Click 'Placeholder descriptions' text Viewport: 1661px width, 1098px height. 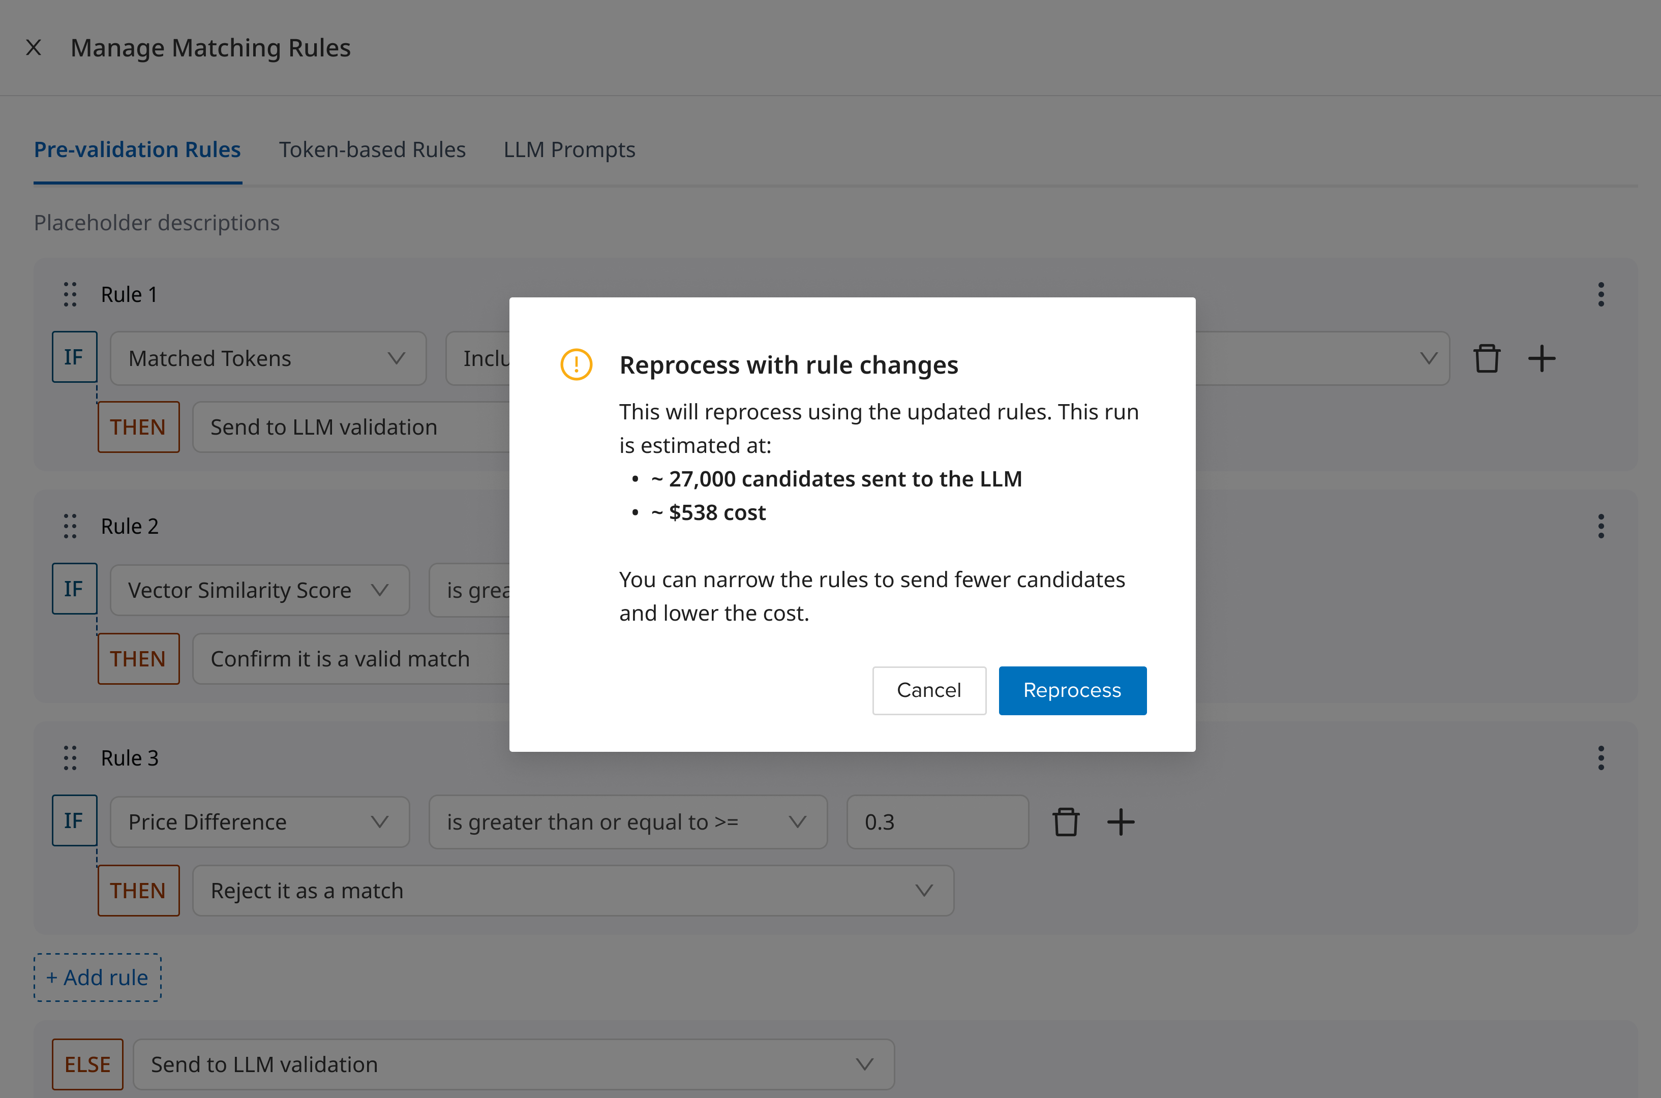point(157,223)
